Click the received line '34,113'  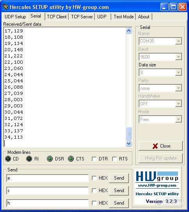14,137
